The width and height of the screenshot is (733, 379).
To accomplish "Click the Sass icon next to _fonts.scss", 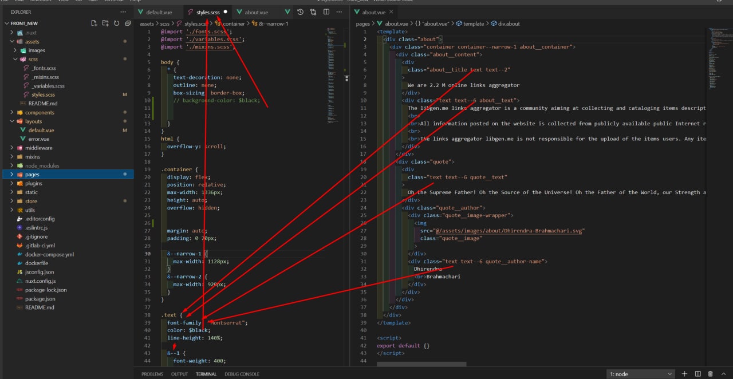I will click(26, 68).
